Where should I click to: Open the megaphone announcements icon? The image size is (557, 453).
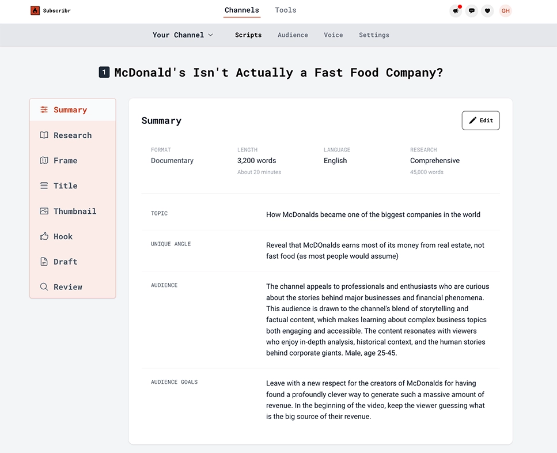[x=456, y=10]
